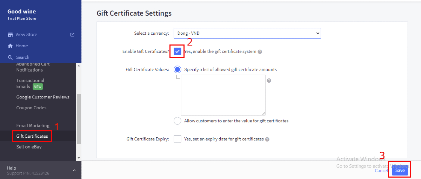Open Gift Certificates in the sidebar
The height and width of the screenshot is (179, 421).
(32, 136)
